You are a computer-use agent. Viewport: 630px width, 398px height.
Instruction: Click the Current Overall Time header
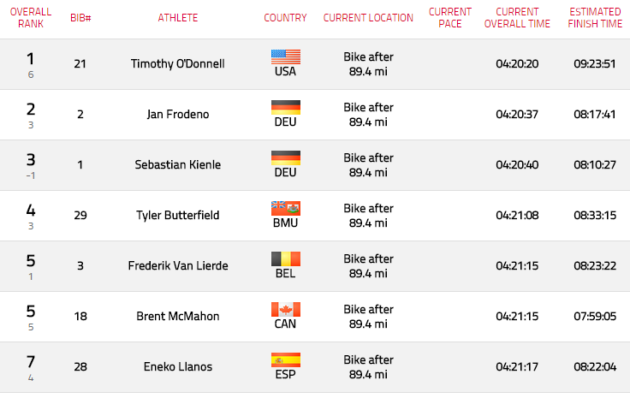click(x=517, y=18)
